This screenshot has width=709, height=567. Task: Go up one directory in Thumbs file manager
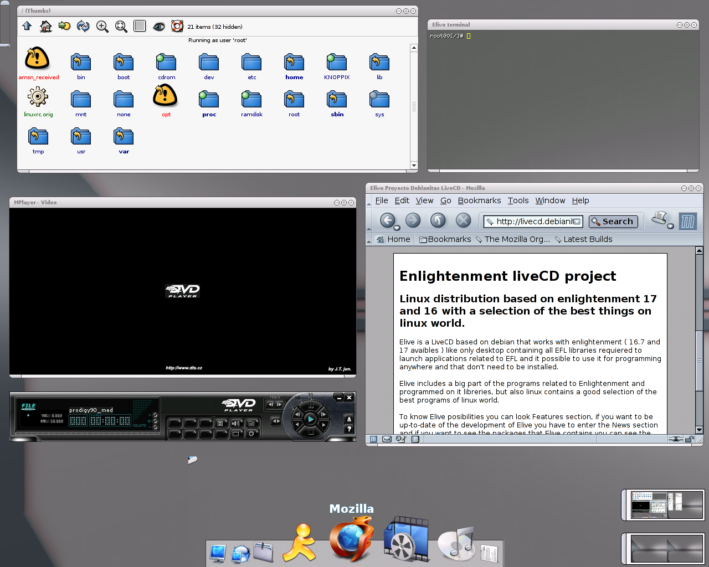point(27,26)
